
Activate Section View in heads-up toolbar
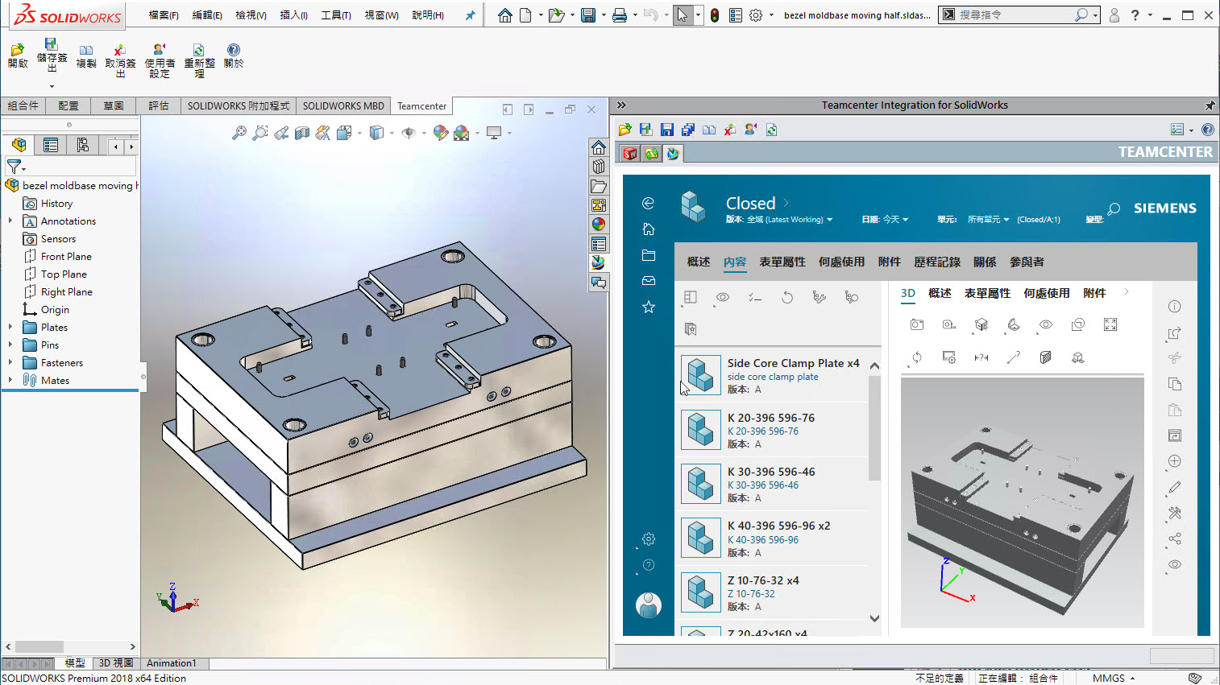click(x=302, y=133)
